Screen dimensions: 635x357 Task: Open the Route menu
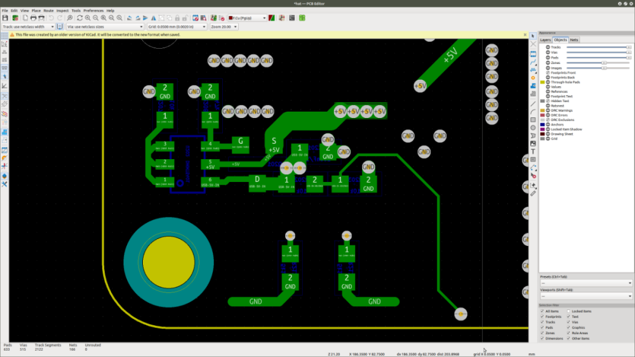(48, 11)
